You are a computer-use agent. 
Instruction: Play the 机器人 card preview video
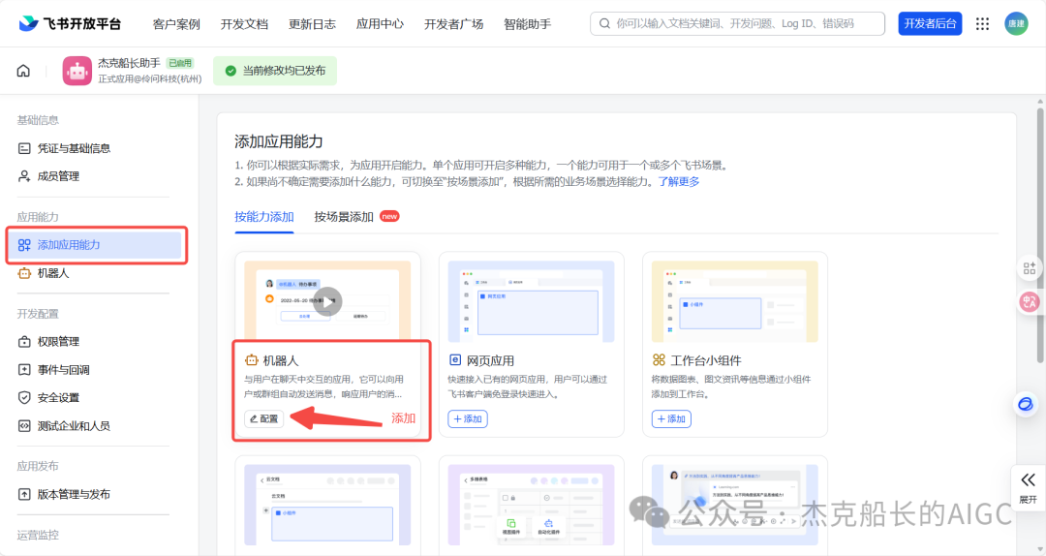(x=327, y=301)
